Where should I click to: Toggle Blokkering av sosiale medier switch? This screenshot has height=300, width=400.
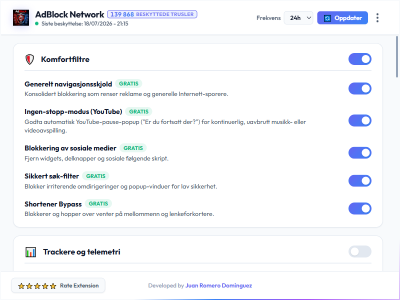[x=359, y=153]
